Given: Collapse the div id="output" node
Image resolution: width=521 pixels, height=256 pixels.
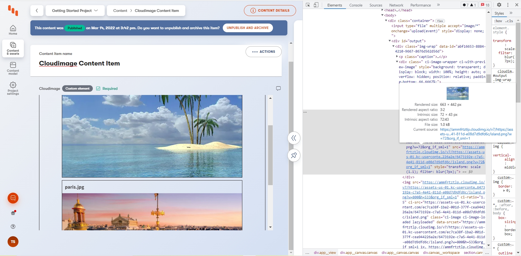Looking at the screenshot, I should click(x=390, y=41).
